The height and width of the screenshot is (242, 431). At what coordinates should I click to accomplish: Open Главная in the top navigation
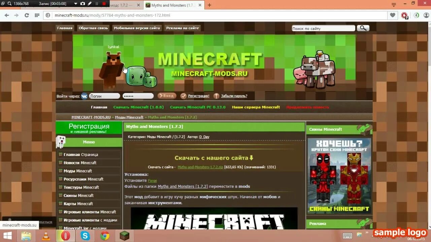tap(65, 28)
